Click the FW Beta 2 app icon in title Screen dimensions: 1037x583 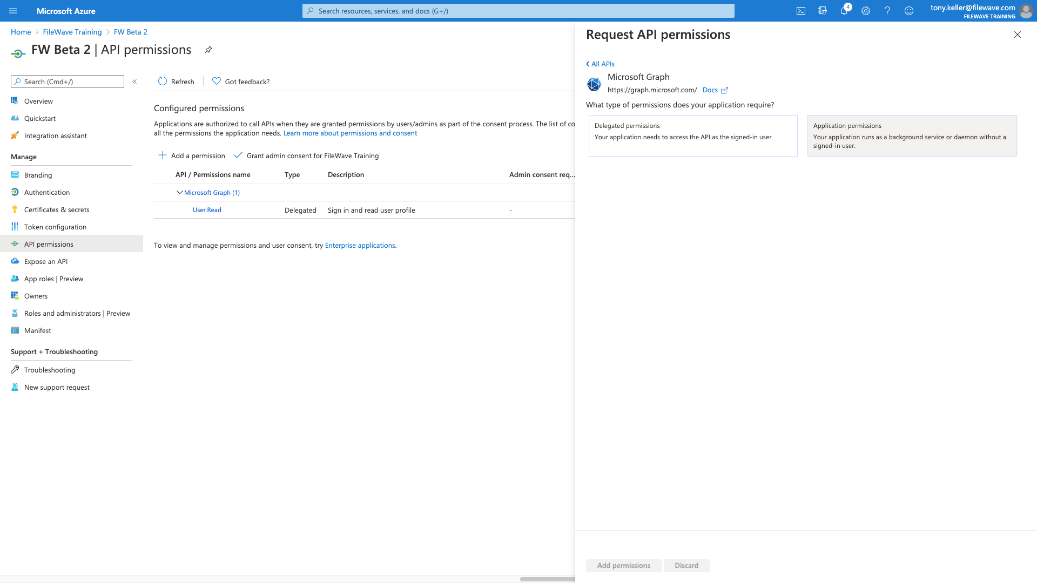18,53
